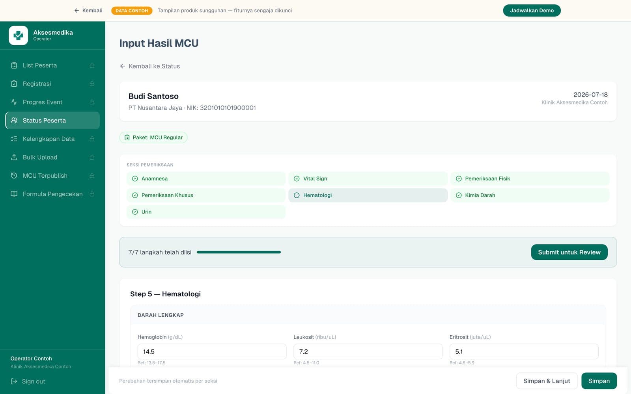Click the Jadwalkan Demo button

[x=532, y=10]
